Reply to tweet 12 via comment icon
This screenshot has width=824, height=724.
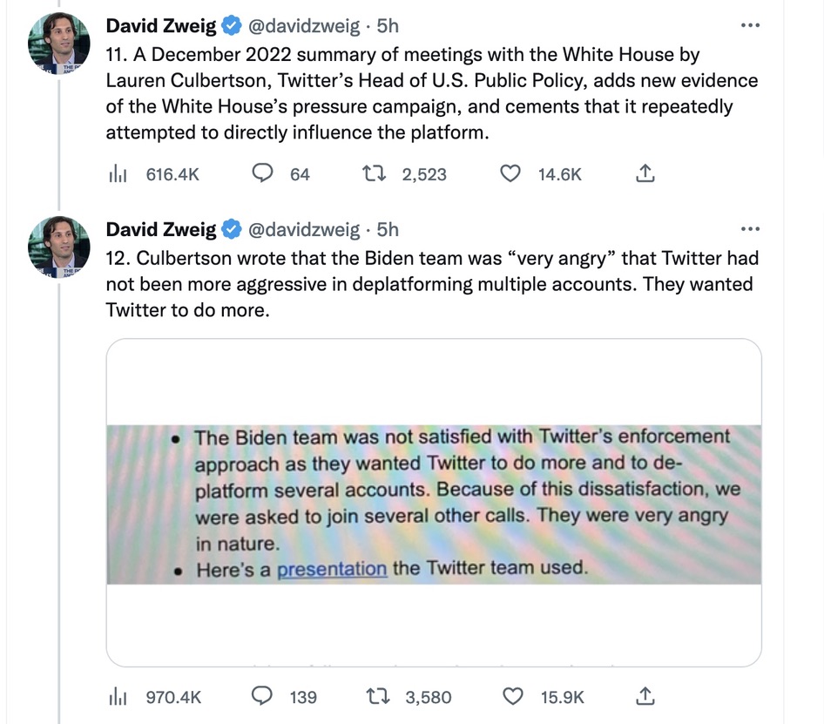263,697
